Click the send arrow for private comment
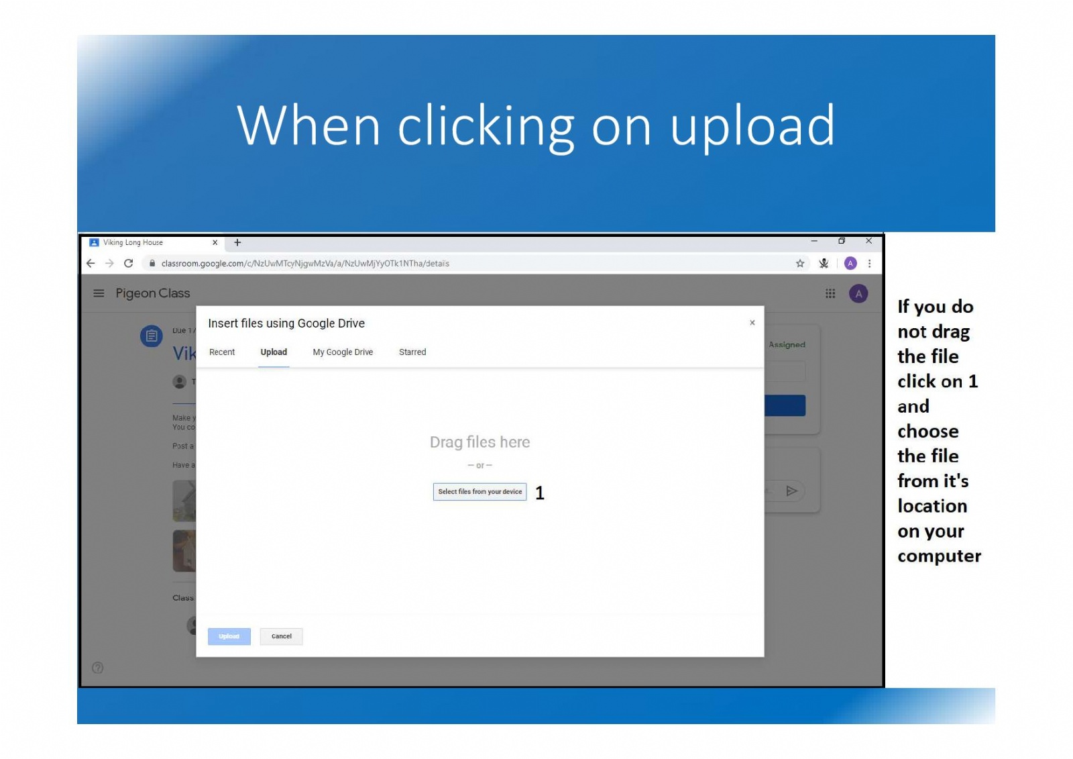The image size is (1073, 759). pos(791,491)
